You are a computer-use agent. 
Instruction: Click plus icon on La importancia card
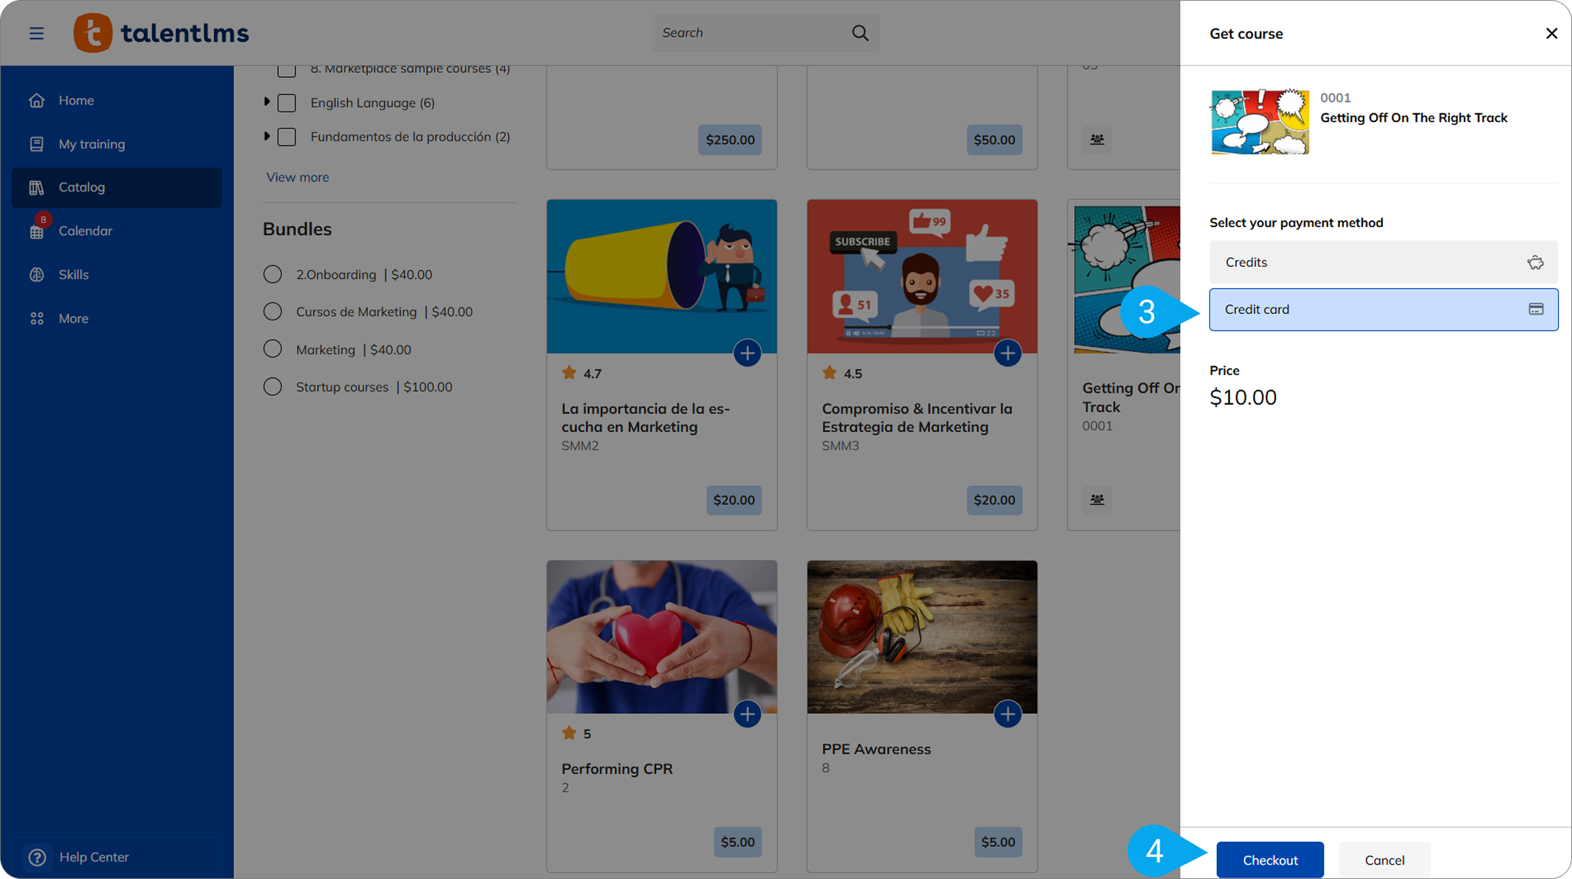(x=747, y=353)
